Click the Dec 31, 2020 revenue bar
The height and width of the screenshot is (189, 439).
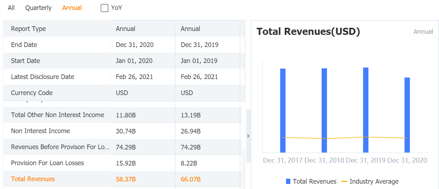pos(407,114)
